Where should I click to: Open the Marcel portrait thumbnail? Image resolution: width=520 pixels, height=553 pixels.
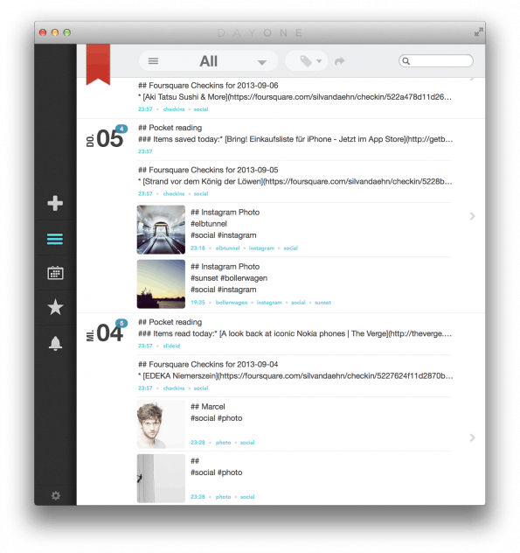pos(161,423)
